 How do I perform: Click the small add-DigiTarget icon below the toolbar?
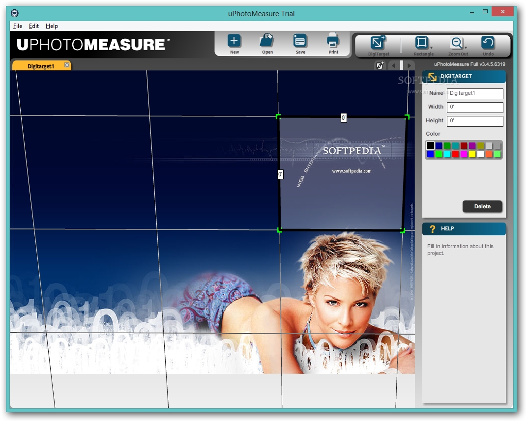380,65
